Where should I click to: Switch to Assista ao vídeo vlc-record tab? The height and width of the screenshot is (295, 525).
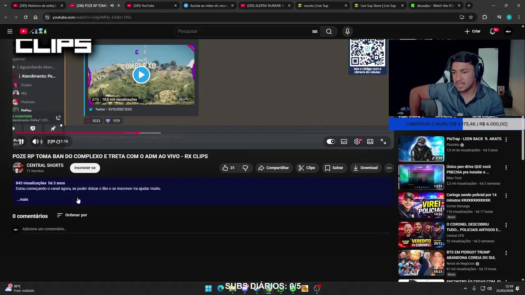208,6
